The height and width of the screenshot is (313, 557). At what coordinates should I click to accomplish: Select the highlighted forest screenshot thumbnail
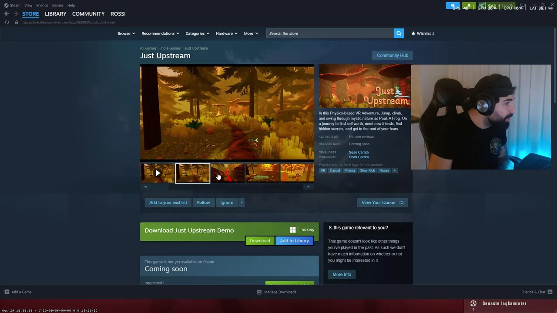(192, 173)
